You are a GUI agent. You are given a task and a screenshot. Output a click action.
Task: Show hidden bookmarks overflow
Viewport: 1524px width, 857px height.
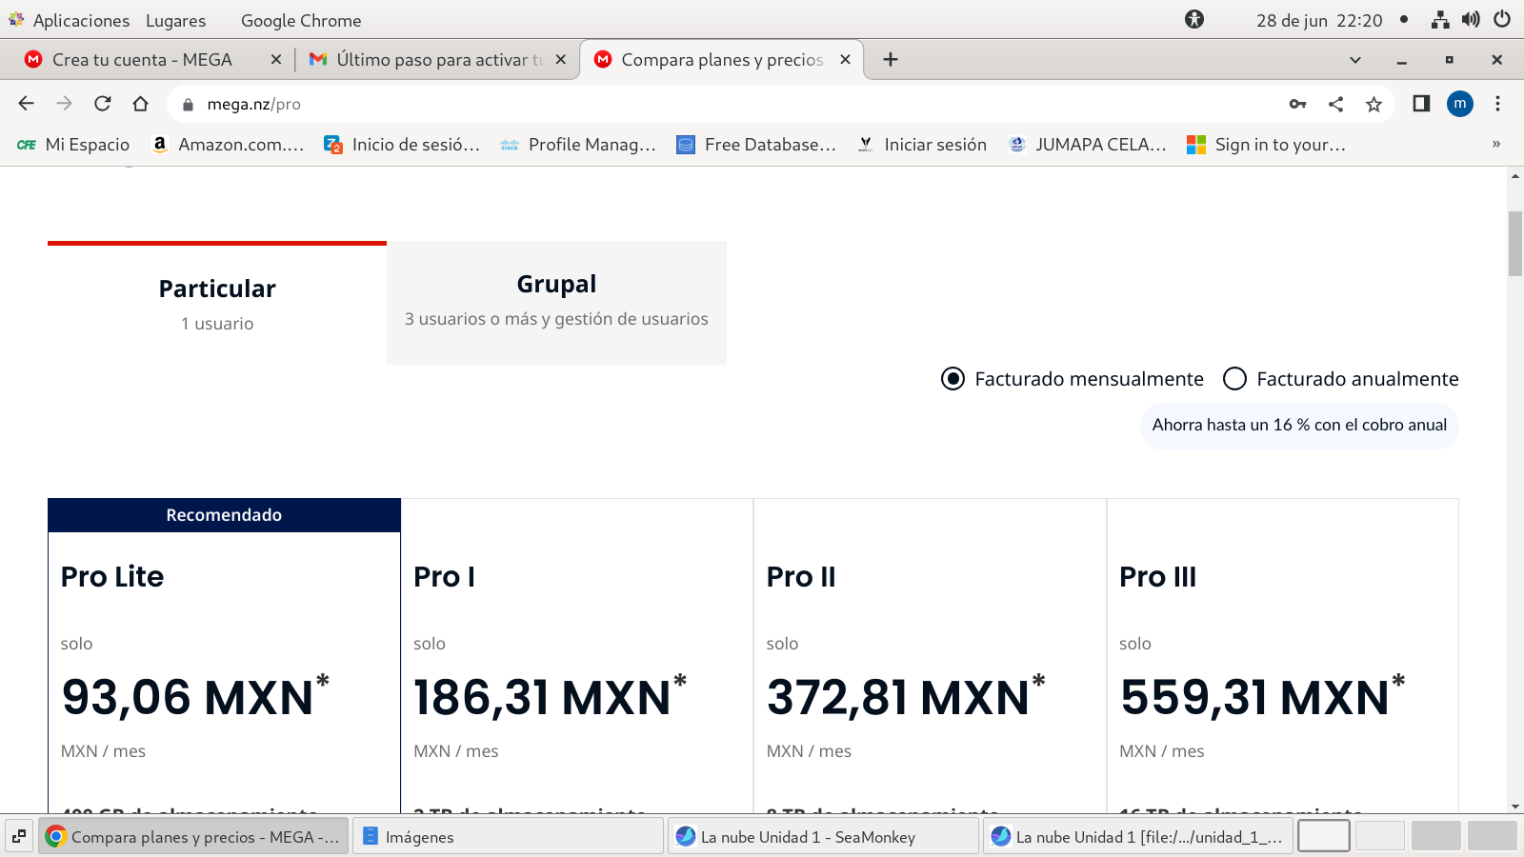(1495, 144)
